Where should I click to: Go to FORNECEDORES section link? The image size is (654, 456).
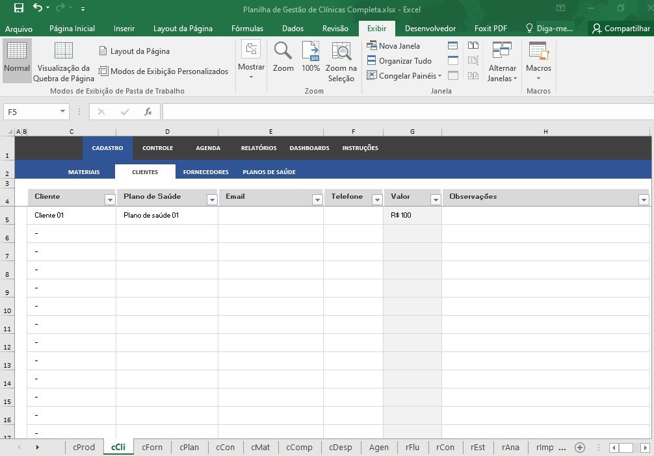(205, 172)
